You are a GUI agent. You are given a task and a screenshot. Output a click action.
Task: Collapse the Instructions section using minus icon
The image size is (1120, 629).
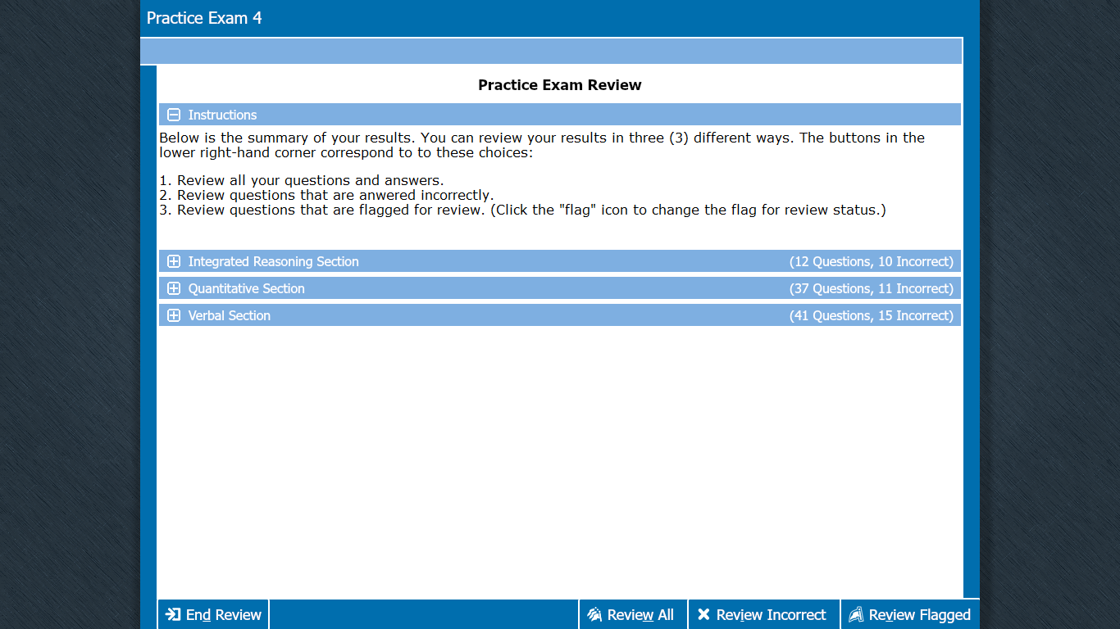174,115
